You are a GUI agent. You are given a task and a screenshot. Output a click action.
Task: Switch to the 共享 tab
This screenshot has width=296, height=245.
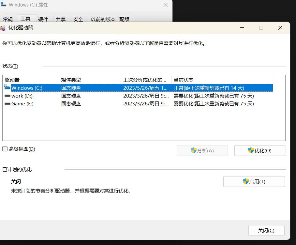coord(61,19)
